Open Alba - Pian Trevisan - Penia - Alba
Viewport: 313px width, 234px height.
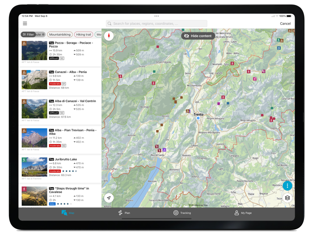(60, 140)
